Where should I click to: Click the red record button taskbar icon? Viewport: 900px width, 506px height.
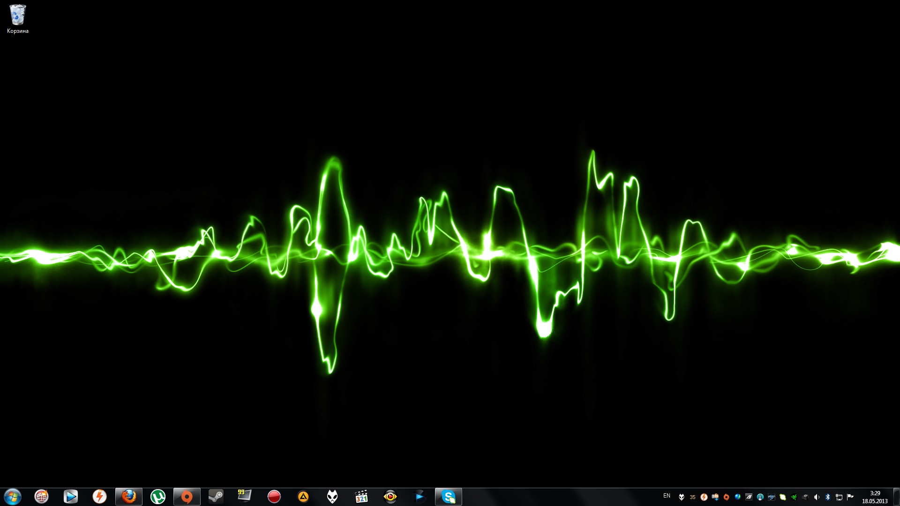(x=274, y=497)
